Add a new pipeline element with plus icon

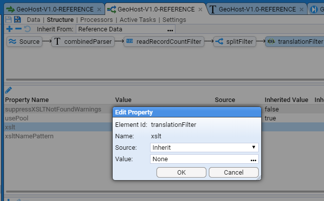[9, 29]
